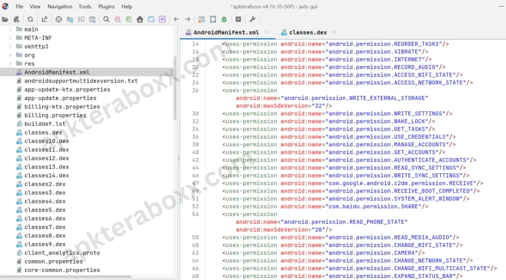This screenshot has width=506, height=280.
Task: Click the file tree horizontal scrollbar
Action: pyautogui.click(x=66, y=277)
